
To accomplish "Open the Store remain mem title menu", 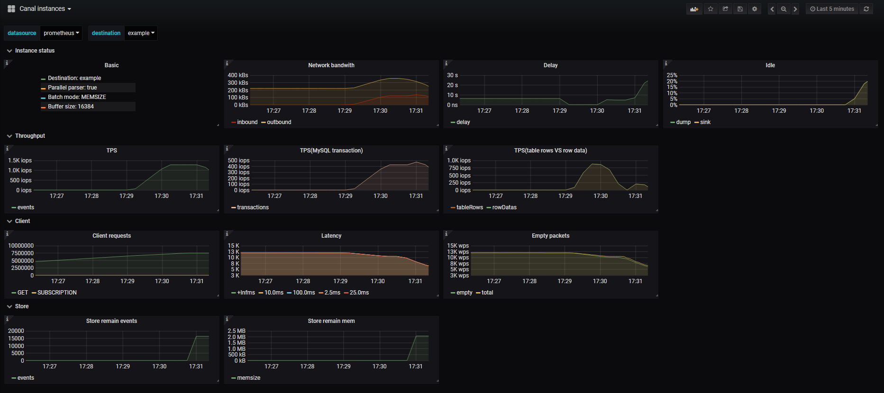I will pyautogui.click(x=331, y=321).
